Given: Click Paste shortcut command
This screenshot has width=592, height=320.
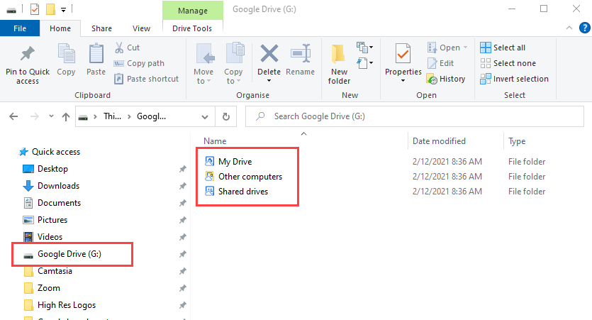Looking at the screenshot, I should coord(146,79).
